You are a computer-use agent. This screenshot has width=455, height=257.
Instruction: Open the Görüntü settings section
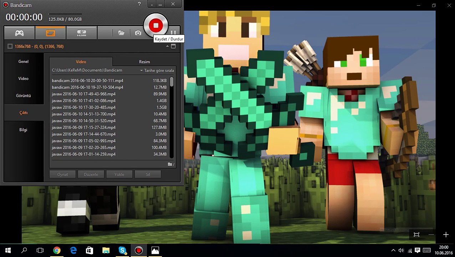click(x=24, y=96)
